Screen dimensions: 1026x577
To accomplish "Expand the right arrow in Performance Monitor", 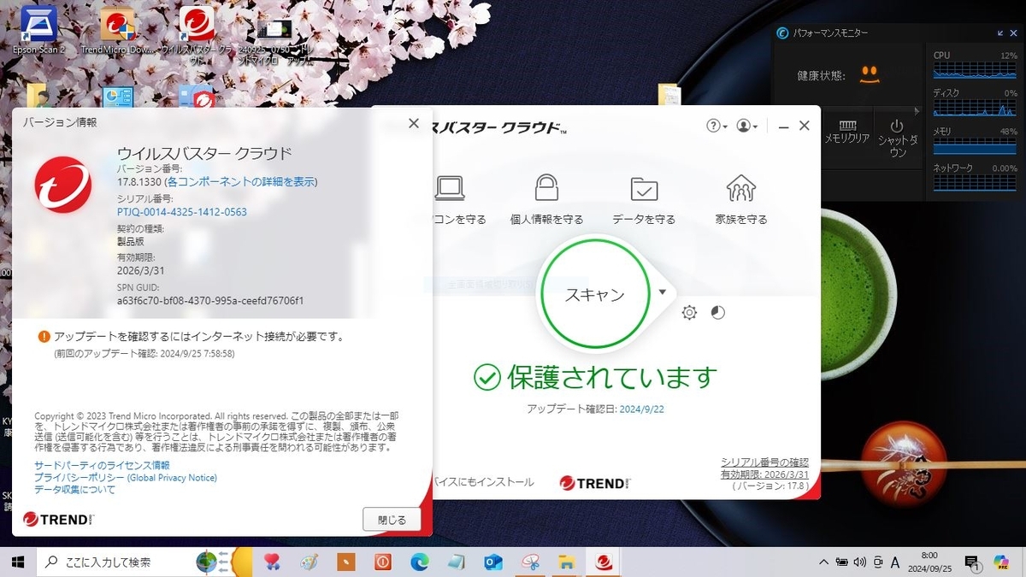I will pyautogui.click(x=917, y=111).
